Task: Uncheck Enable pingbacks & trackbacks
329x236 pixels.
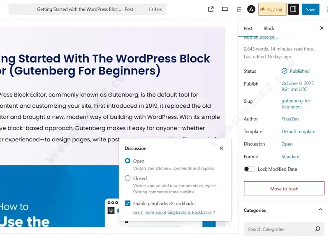Action: pyautogui.click(x=127, y=203)
